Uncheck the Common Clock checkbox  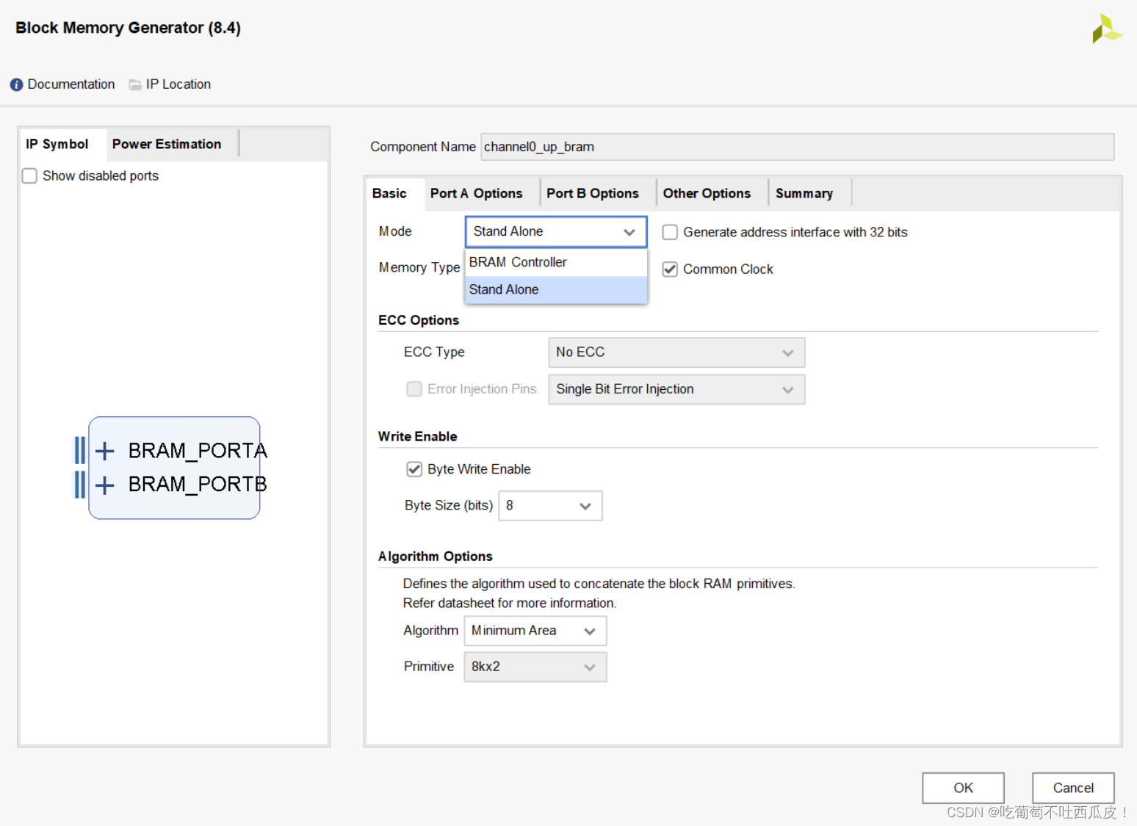(x=670, y=269)
